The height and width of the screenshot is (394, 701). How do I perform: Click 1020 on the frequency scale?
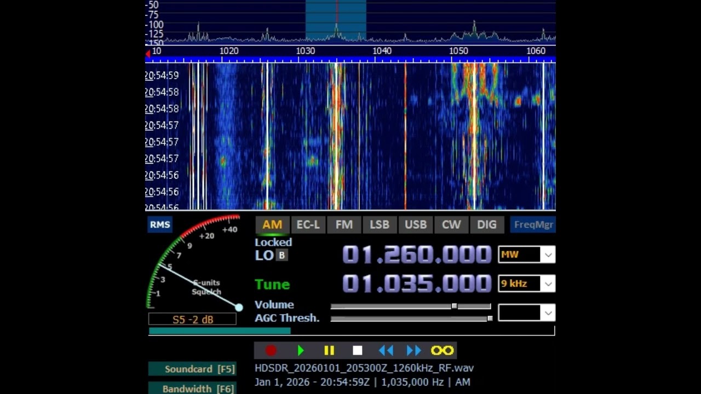tap(229, 51)
